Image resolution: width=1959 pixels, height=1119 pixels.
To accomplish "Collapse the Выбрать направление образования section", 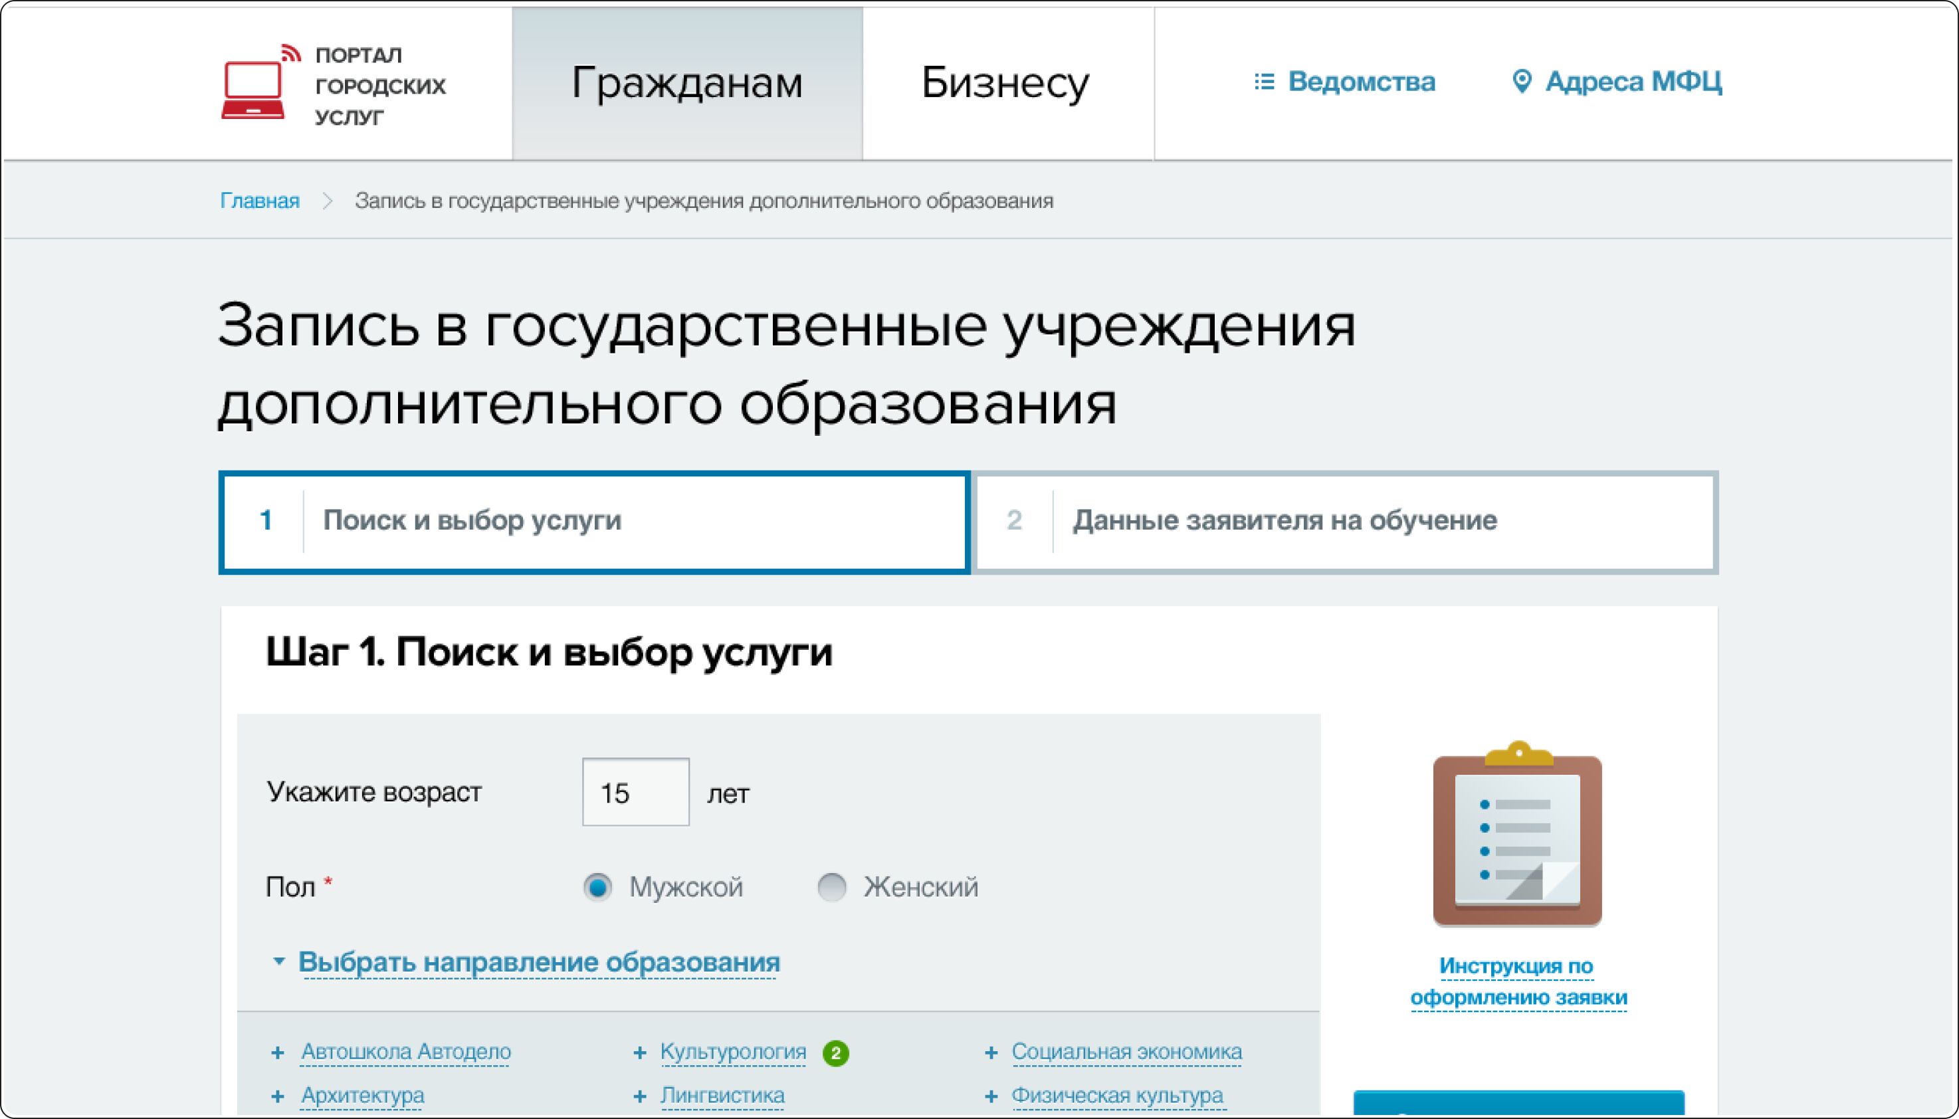I will [538, 962].
